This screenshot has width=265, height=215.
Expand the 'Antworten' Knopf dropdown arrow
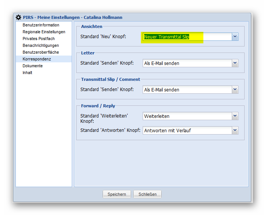click(235, 130)
